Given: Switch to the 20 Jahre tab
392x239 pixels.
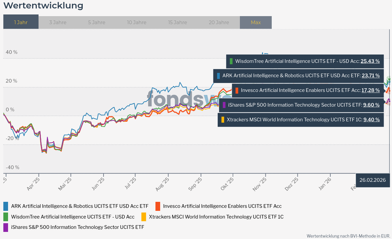Looking at the screenshot, I should point(219,22).
